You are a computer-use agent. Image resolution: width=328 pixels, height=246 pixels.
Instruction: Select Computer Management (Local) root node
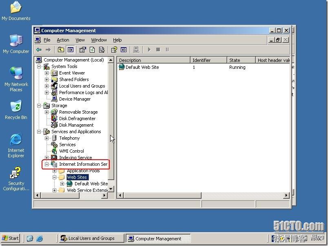point(73,60)
